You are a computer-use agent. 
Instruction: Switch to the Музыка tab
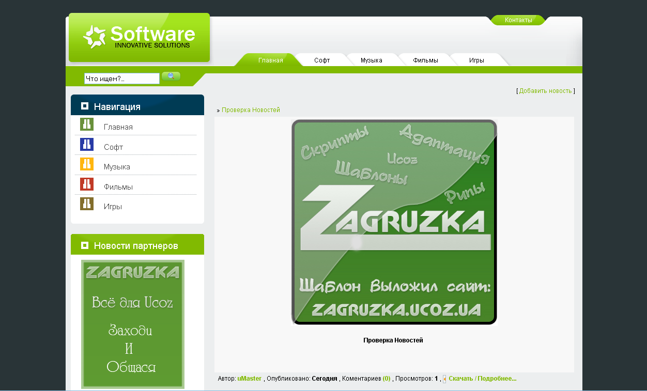click(x=372, y=60)
